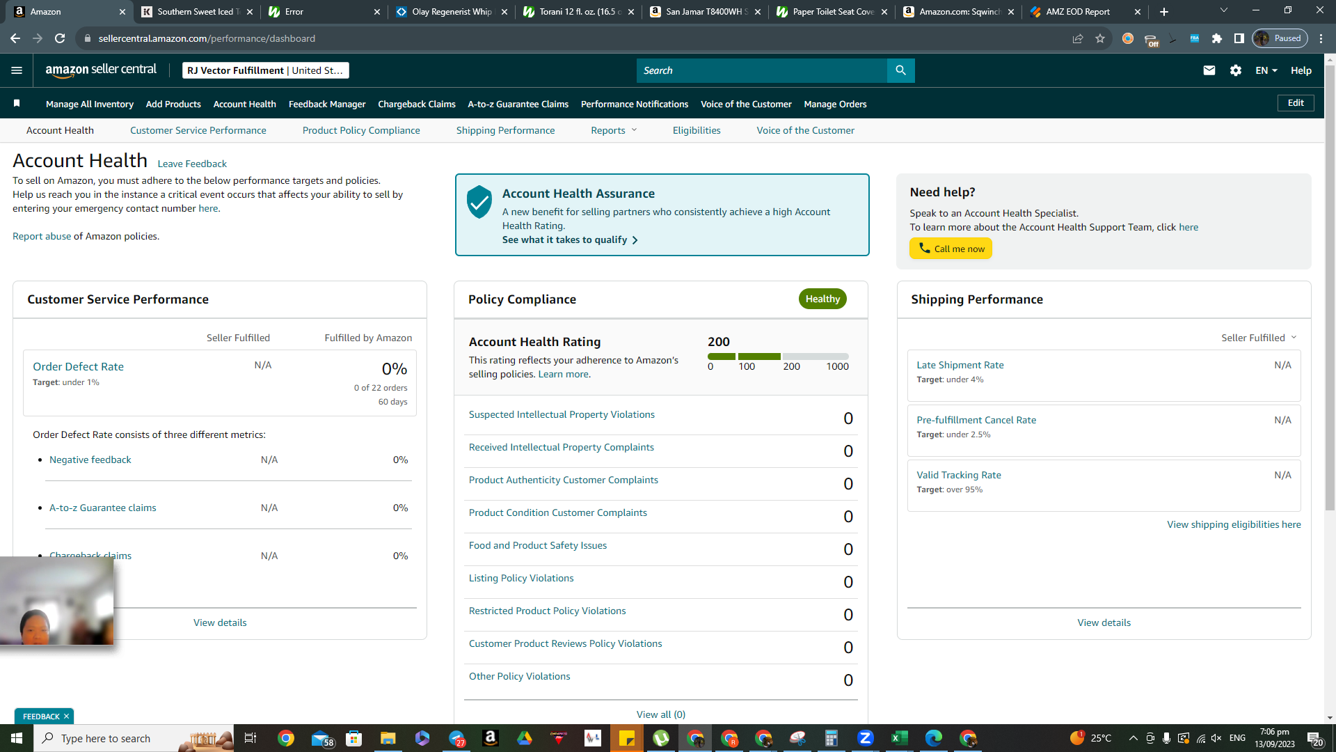Open the hamburger navigation menu
The height and width of the screenshot is (752, 1336).
tap(17, 70)
